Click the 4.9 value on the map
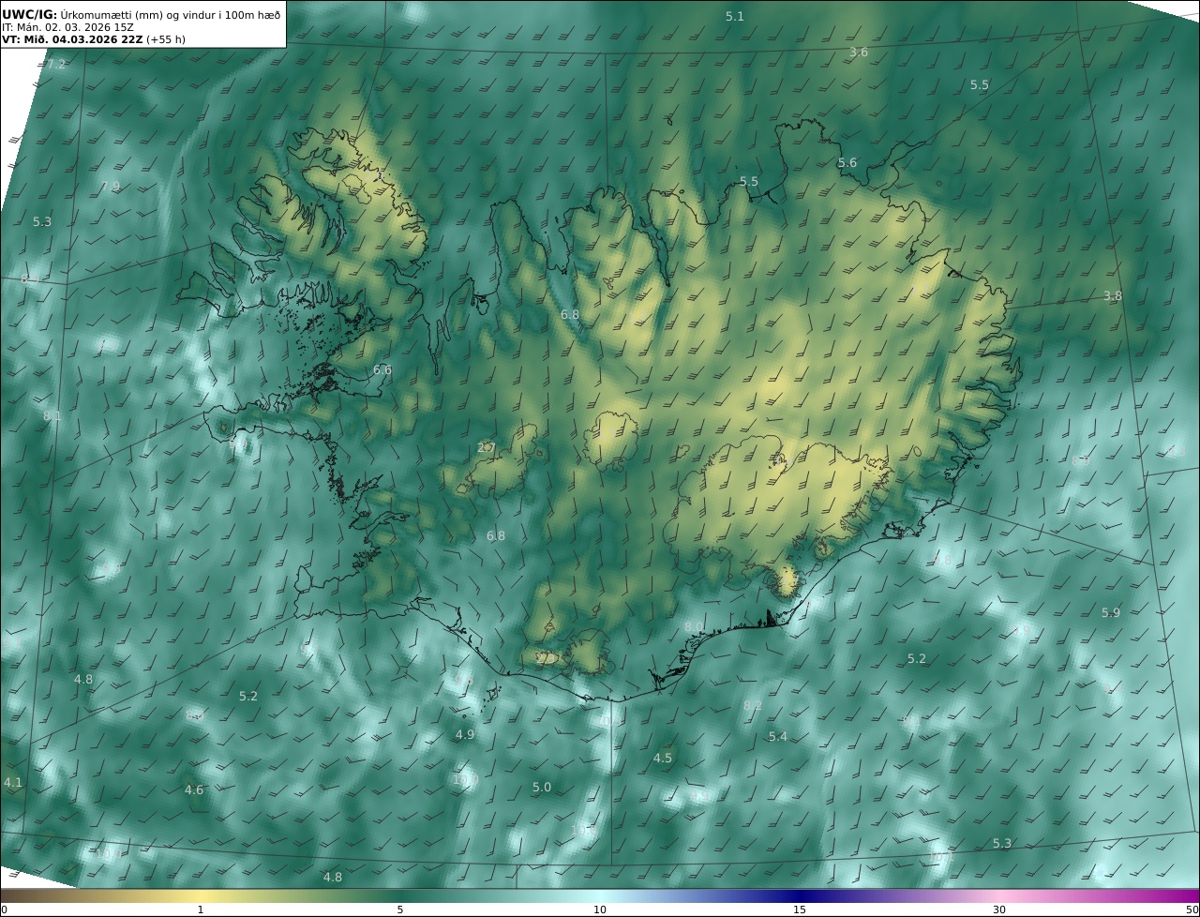Screen dimensions: 1200x917 tap(465, 735)
